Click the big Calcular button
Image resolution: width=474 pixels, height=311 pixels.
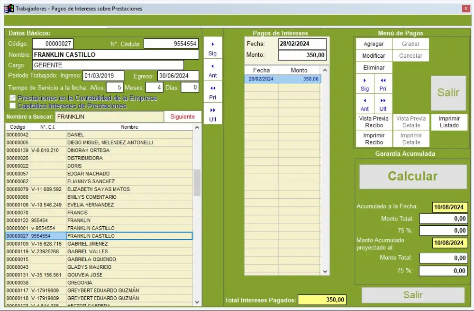[412, 177]
